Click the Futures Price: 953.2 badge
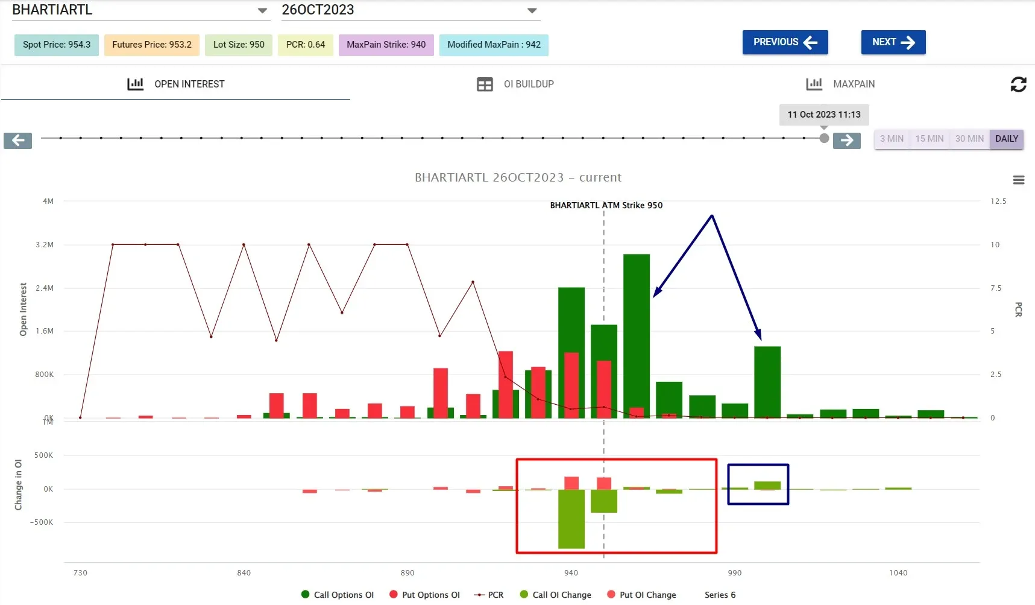1035x605 pixels. click(x=152, y=45)
